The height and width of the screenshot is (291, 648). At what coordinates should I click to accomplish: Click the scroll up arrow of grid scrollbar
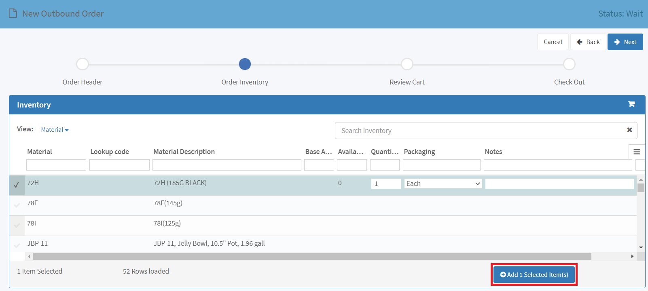[641, 179]
